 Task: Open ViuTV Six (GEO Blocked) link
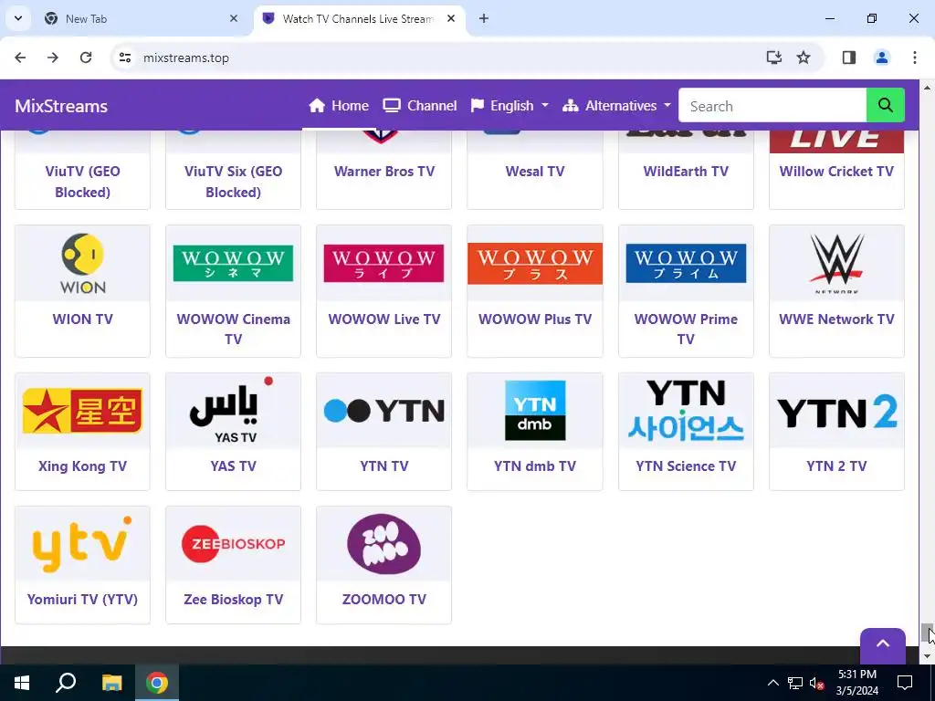(233, 182)
